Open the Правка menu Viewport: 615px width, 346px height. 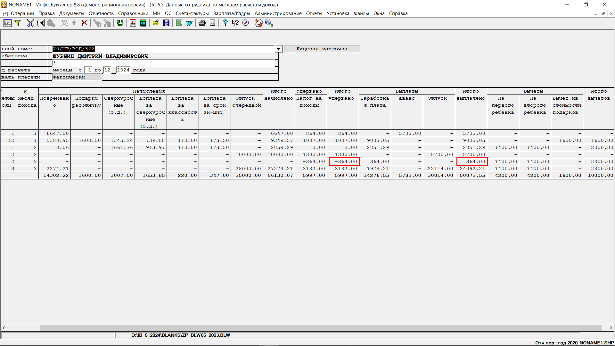(46, 13)
